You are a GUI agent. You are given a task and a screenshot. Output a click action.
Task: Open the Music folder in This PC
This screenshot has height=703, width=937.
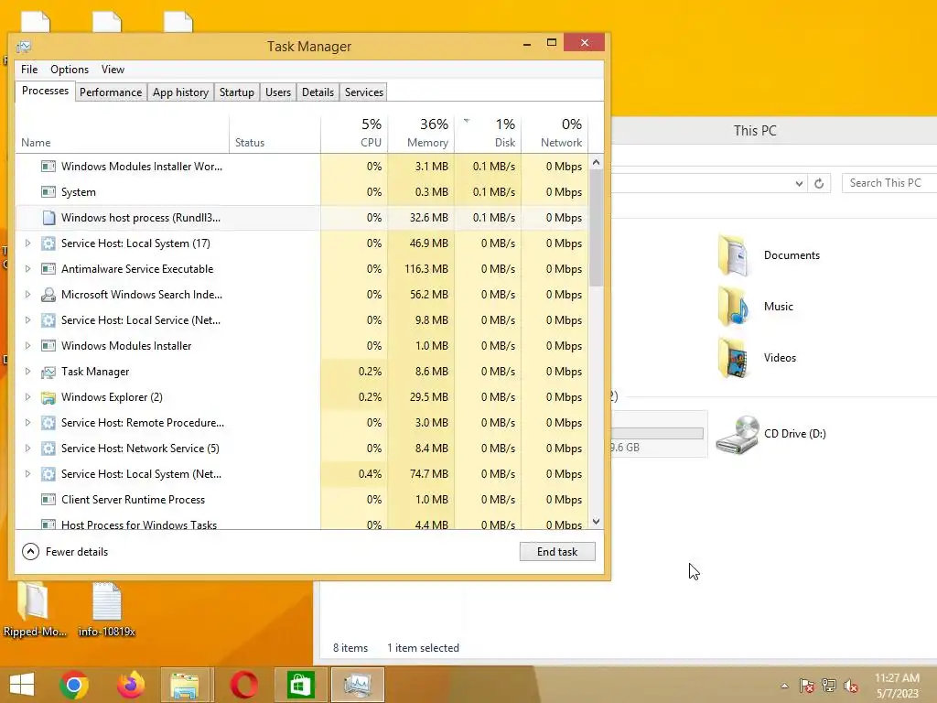[x=734, y=307]
